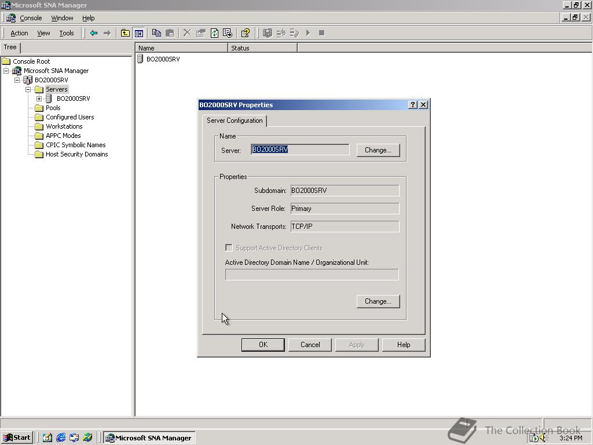Click the MMC console icon beside Console menu
593x445 pixels.
point(11,18)
